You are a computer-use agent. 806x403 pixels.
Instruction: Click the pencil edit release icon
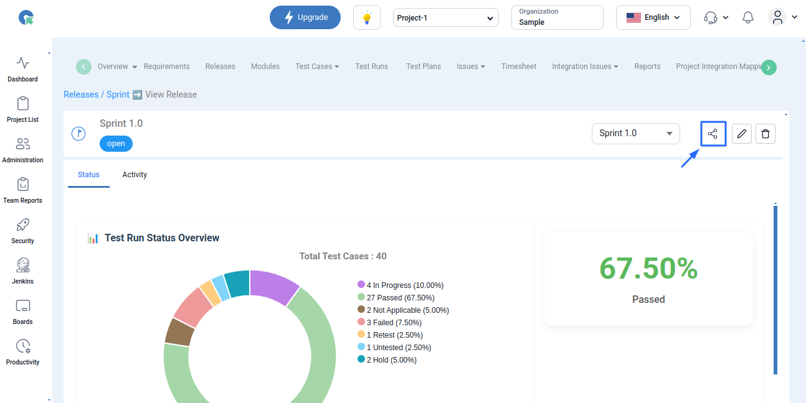[x=741, y=134]
